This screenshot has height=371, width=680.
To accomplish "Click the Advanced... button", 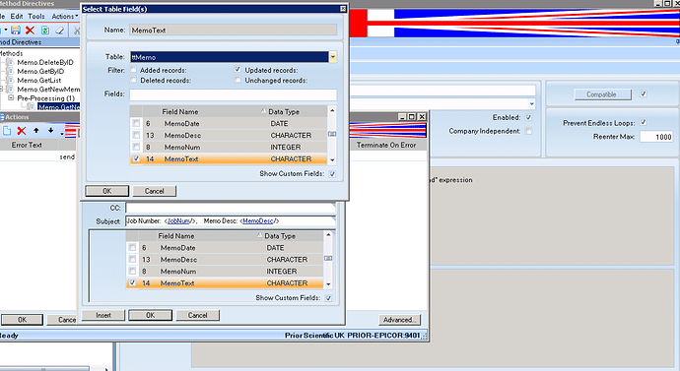I will coord(399,320).
